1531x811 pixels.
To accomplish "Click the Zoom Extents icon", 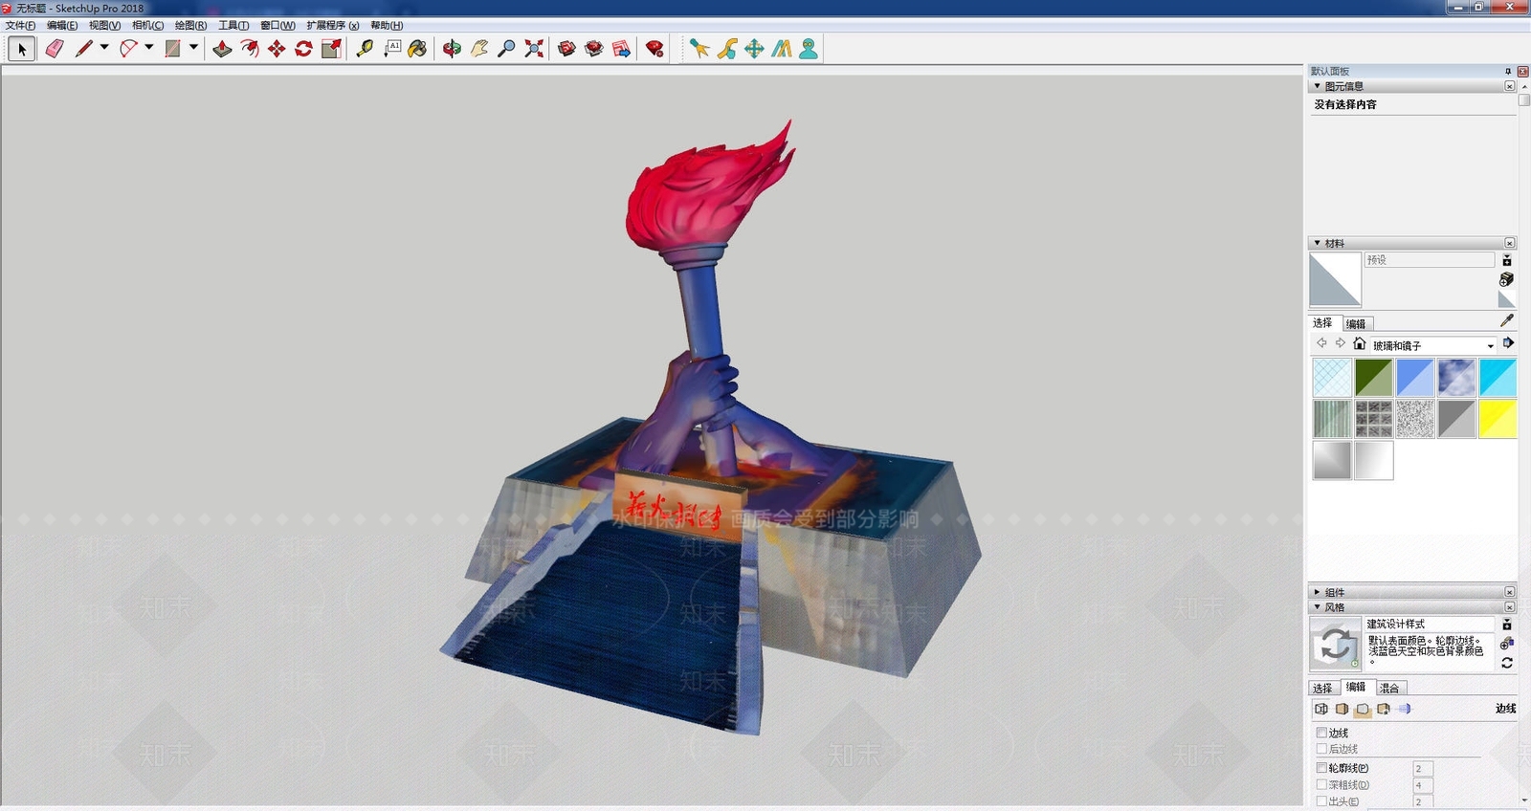I will (534, 49).
